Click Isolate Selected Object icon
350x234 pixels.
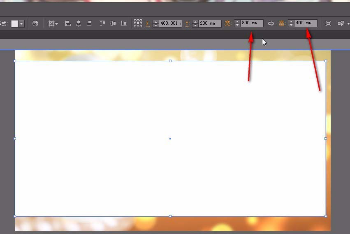coord(328,23)
